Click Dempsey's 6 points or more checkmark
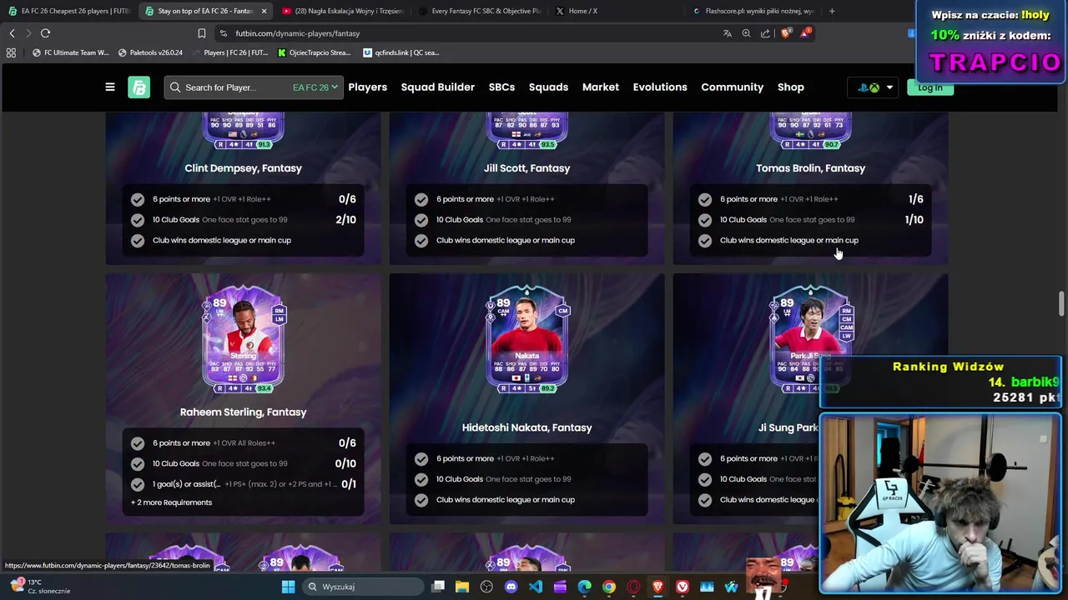The image size is (1068, 600). pos(138,199)
